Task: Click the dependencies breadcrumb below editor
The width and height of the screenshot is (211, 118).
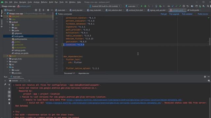Action: click(84, 73)
